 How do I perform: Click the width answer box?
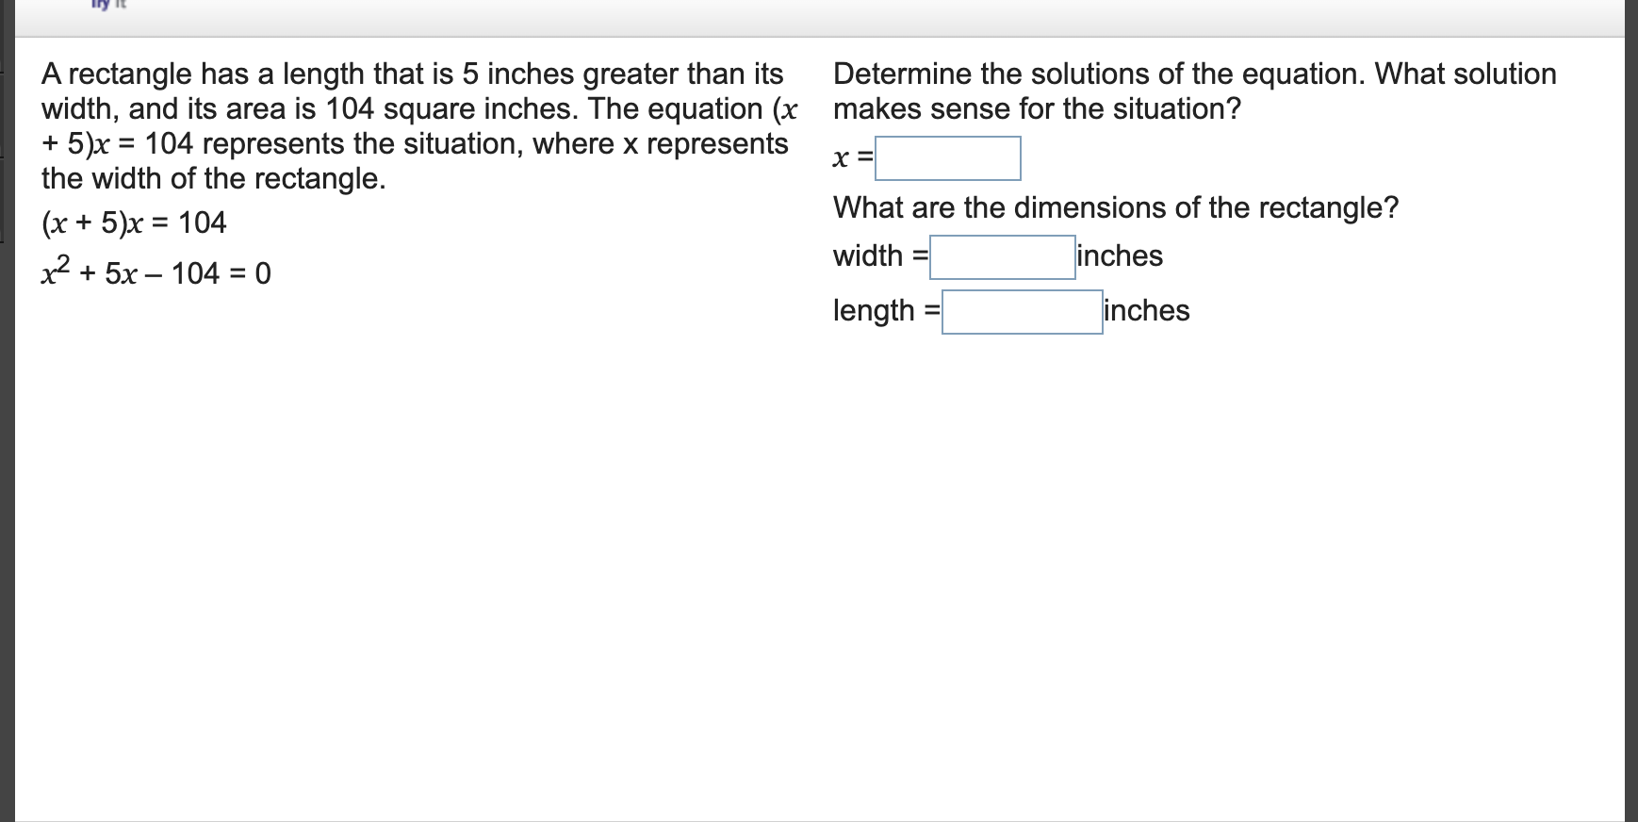point(1002,257)
